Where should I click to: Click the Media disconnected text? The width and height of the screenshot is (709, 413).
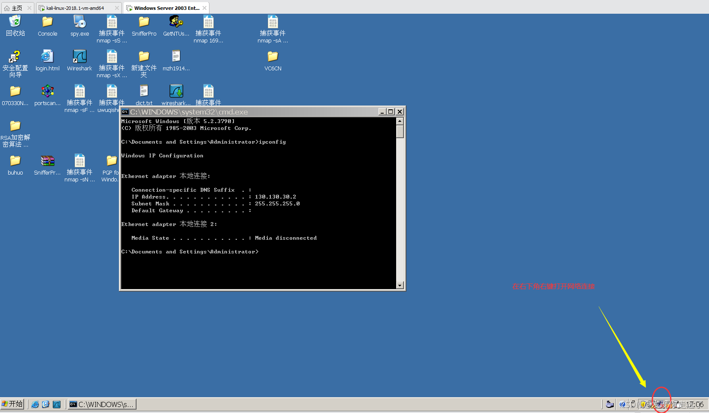click(286, 238)
